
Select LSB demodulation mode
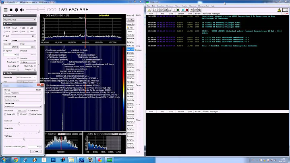(21, 28)
